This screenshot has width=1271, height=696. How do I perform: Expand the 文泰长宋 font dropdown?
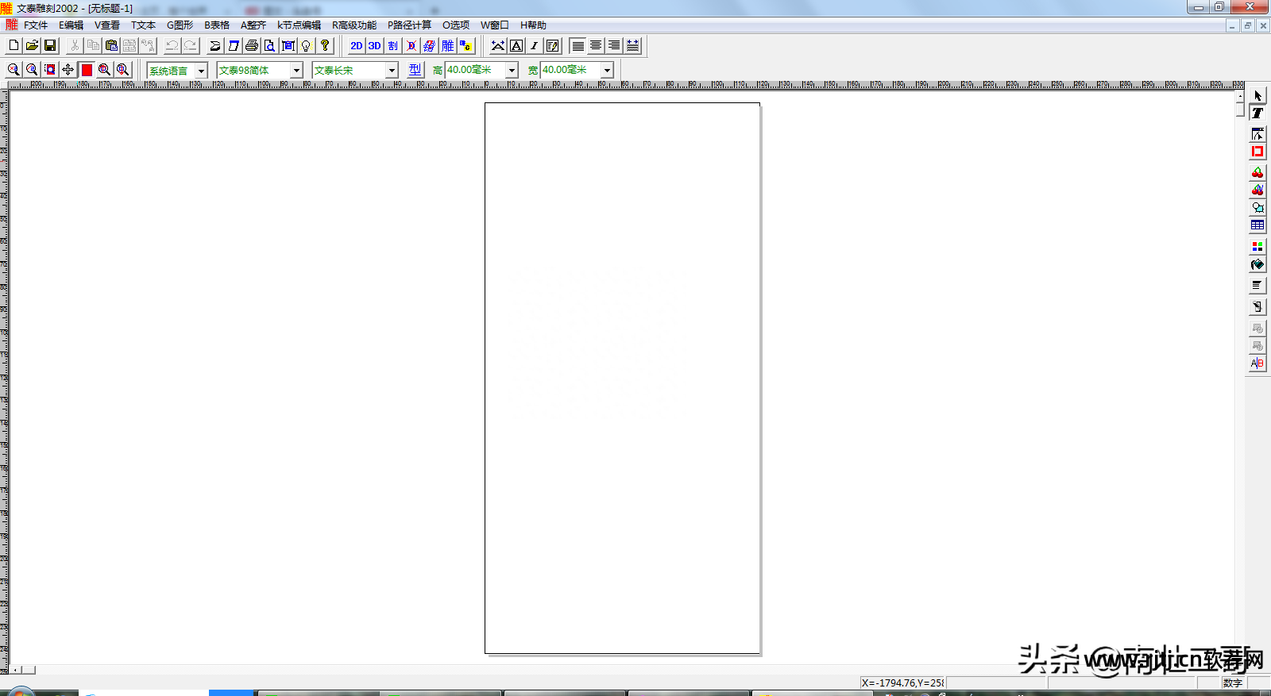[x=392, y=71]
